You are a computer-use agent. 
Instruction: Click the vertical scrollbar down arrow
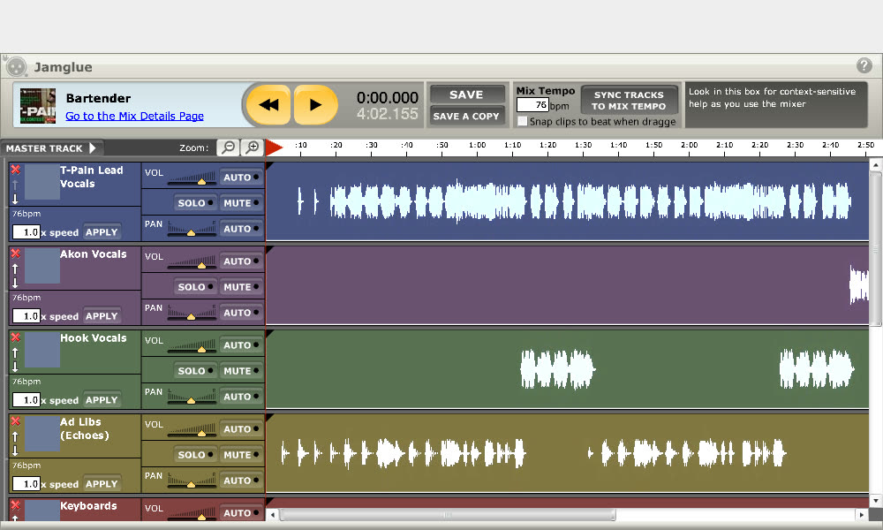875,500
